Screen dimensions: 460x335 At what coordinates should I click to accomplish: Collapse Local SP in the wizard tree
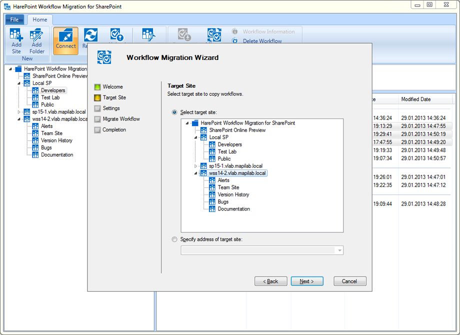pos(195,137)
